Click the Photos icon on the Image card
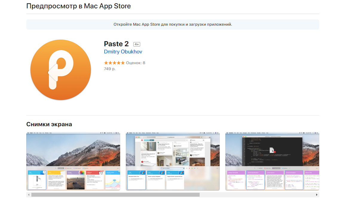The image size is (350, 205). (81, 173)
